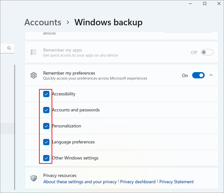Image resolution: width=224 pixels, height=193 pixels.
Task: Uncheck Other Windows settings
Action: tap(46, 158)
